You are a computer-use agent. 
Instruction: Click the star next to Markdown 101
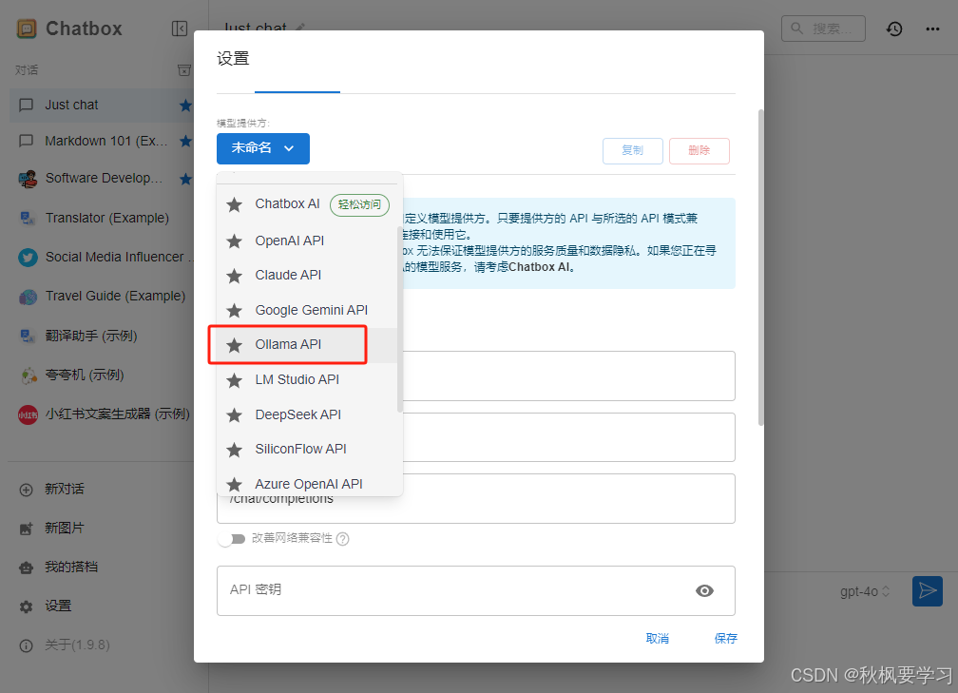(x=185, y=141)
